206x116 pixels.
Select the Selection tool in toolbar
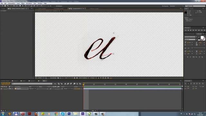click(2, 6)
